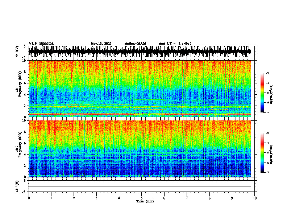Click tick label "4" on Time axis
The height and width of the screenshot is (222, 287).
(x=119, y=198)
